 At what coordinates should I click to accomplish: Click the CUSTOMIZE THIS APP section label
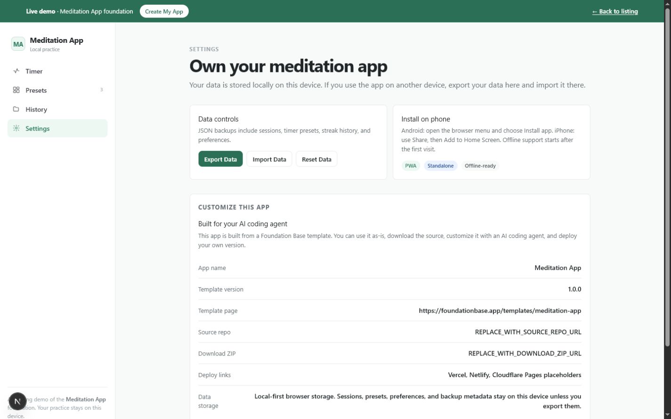(234, 207)
